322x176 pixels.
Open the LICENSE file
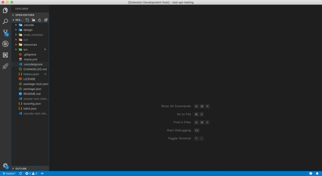30,79
